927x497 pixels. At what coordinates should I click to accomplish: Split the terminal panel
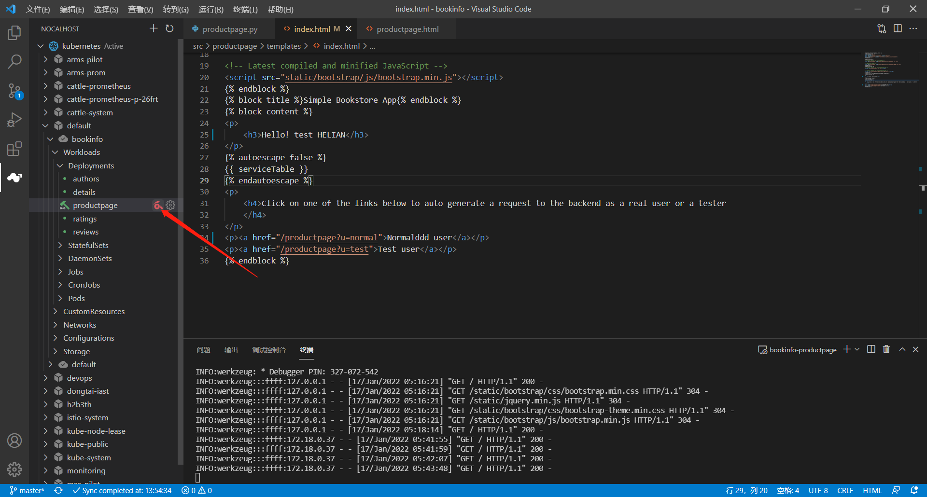click(871, 349)
